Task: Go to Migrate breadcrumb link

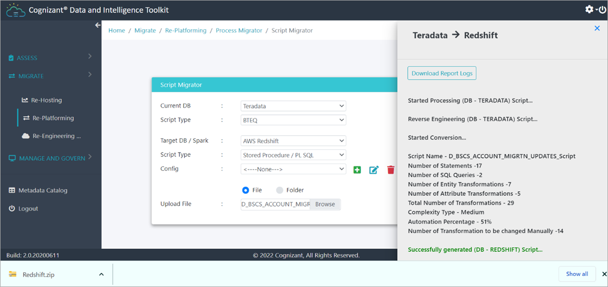Action: (145, 30)
